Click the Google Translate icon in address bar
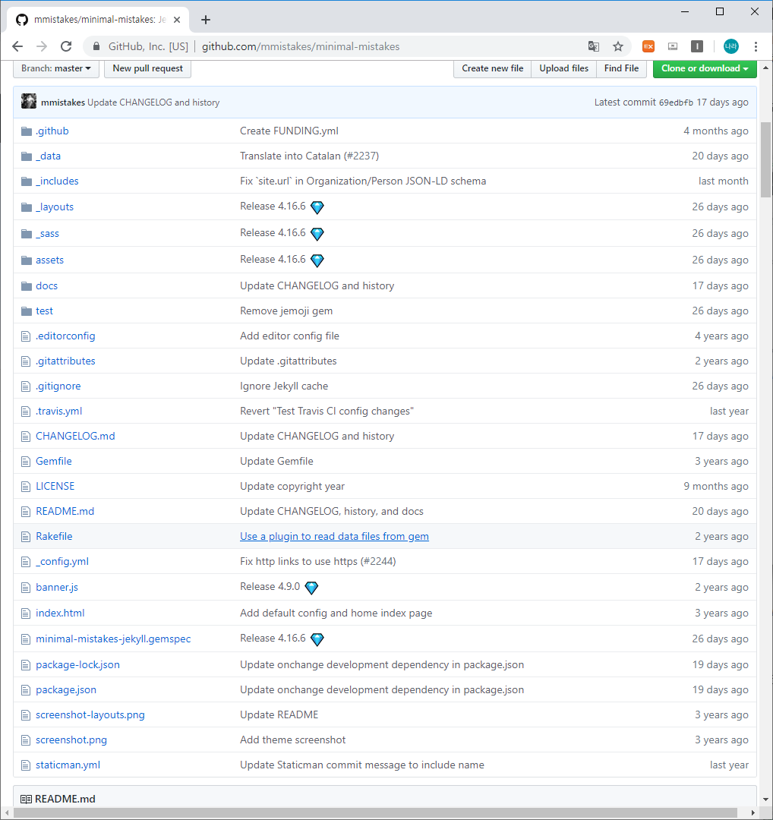The height and width of the screenshot is (820, 773). coord(594,46)
